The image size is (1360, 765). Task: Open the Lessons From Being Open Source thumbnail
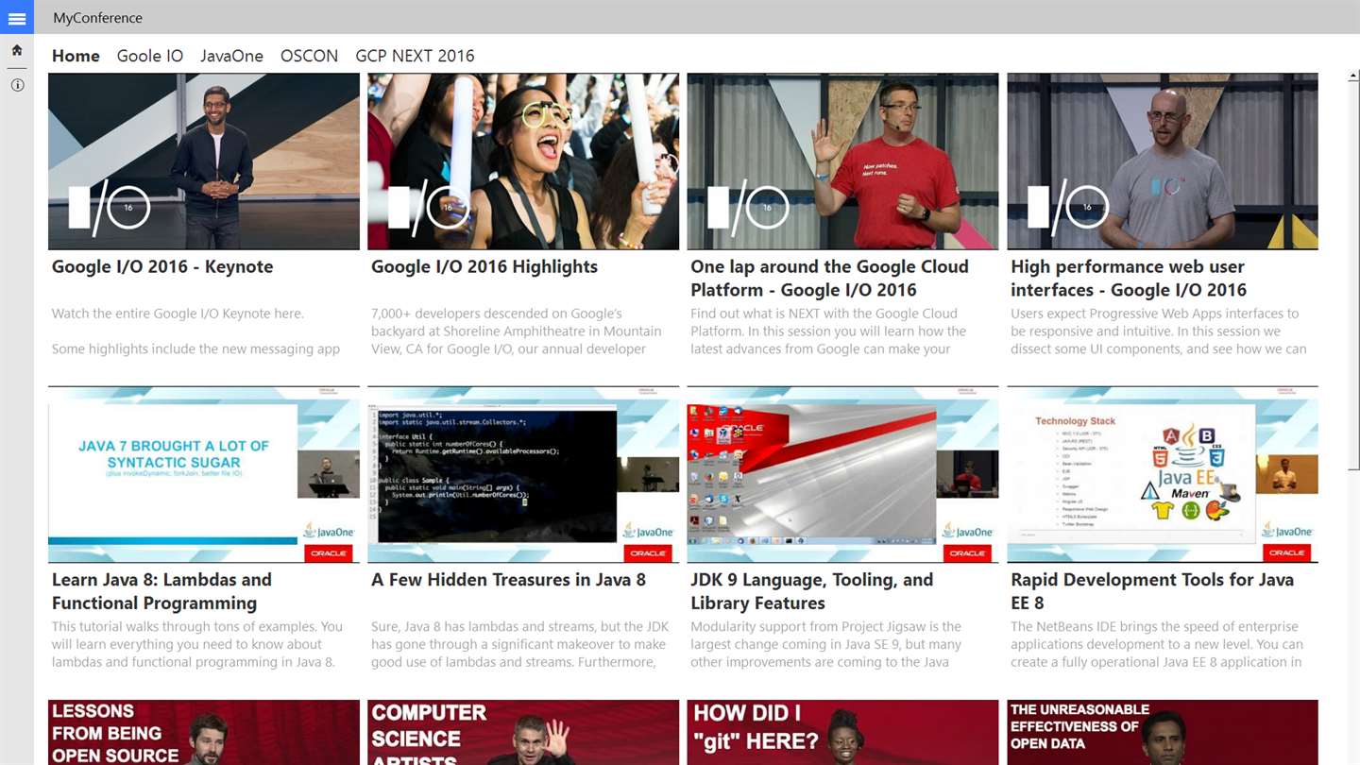[204, 732]
